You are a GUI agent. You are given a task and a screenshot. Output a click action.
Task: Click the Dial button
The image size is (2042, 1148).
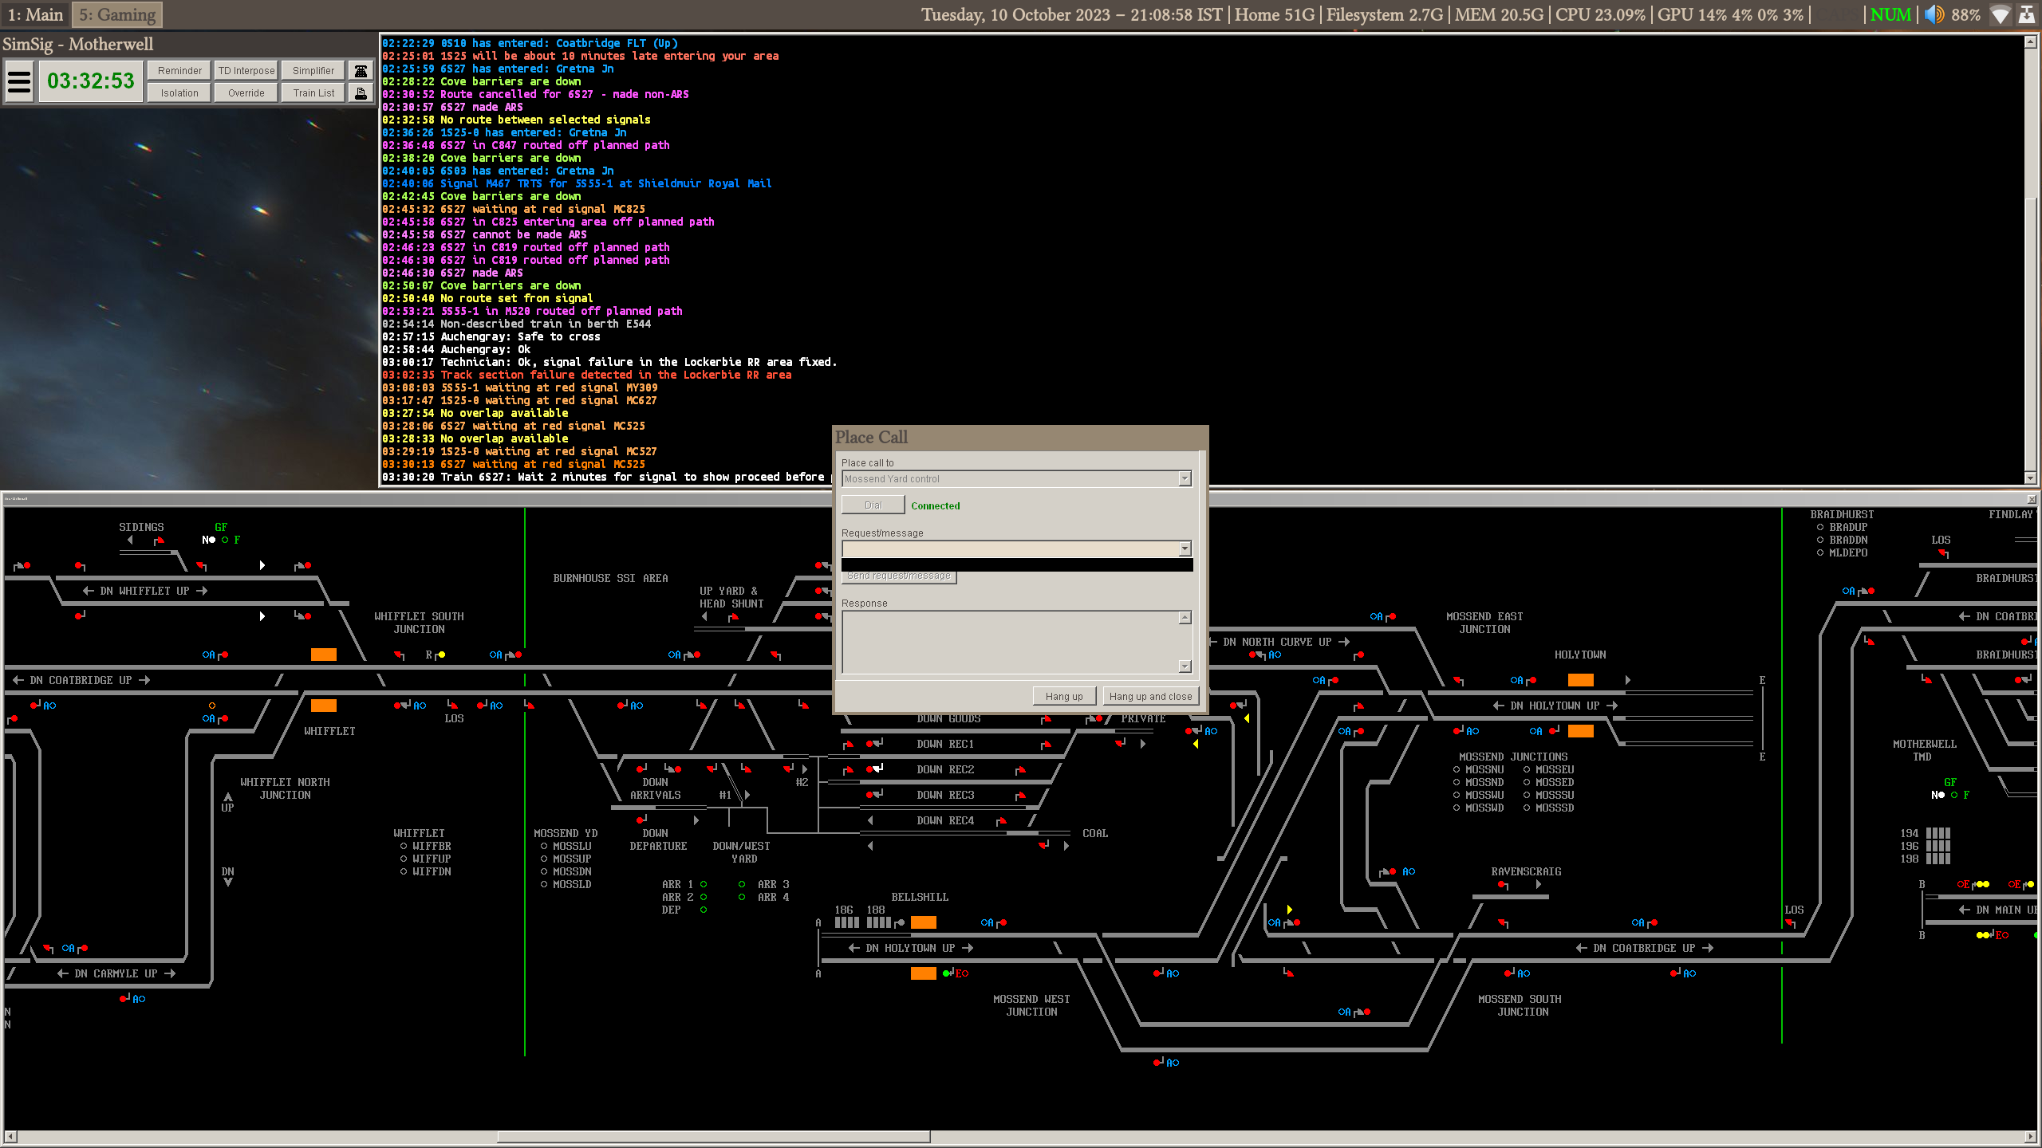(873, 505)
